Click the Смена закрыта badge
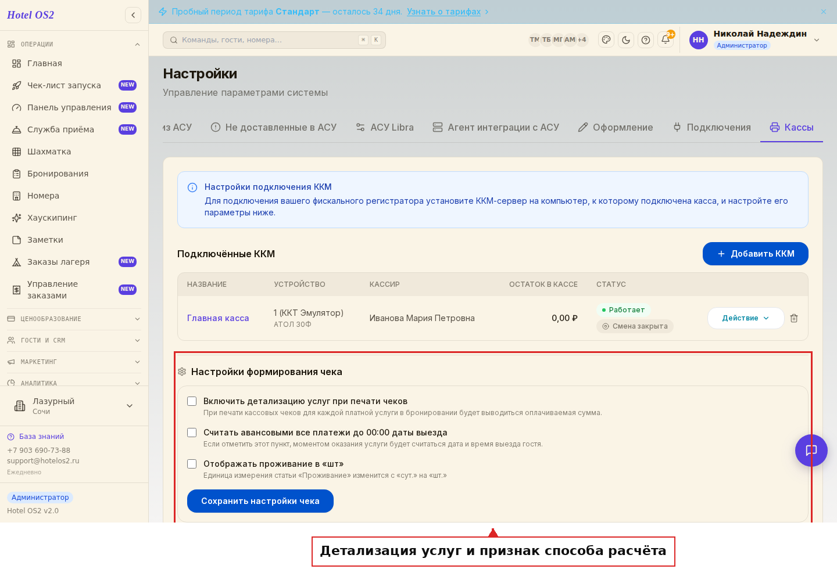The image size is (837, 580). [635, 326]
